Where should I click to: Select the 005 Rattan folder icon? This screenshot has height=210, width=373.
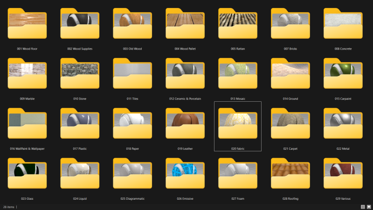237,26
